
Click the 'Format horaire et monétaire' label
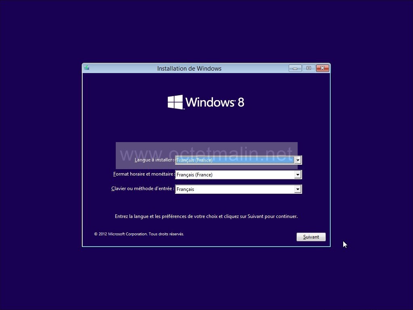click(x=144, y=174)
